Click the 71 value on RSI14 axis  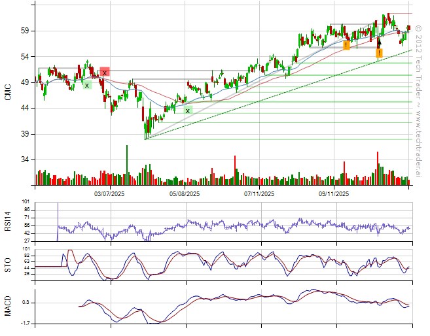coord(26,218)
